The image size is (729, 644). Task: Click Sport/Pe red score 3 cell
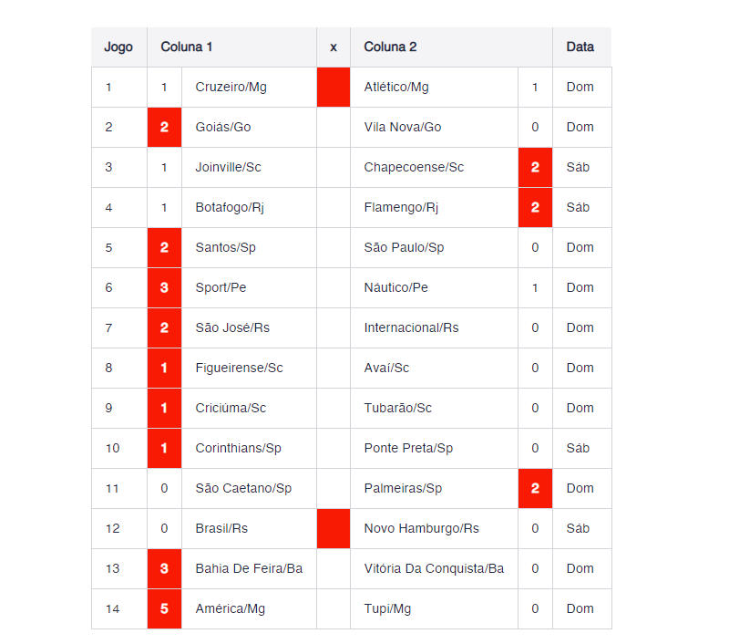pyautogui.click(x=164, y=287)
